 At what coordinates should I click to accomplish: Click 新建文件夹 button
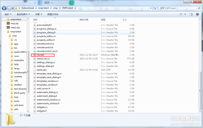point(53,14)
